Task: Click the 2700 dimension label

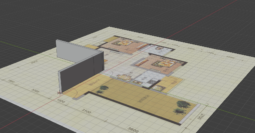Action: point(201,116)
